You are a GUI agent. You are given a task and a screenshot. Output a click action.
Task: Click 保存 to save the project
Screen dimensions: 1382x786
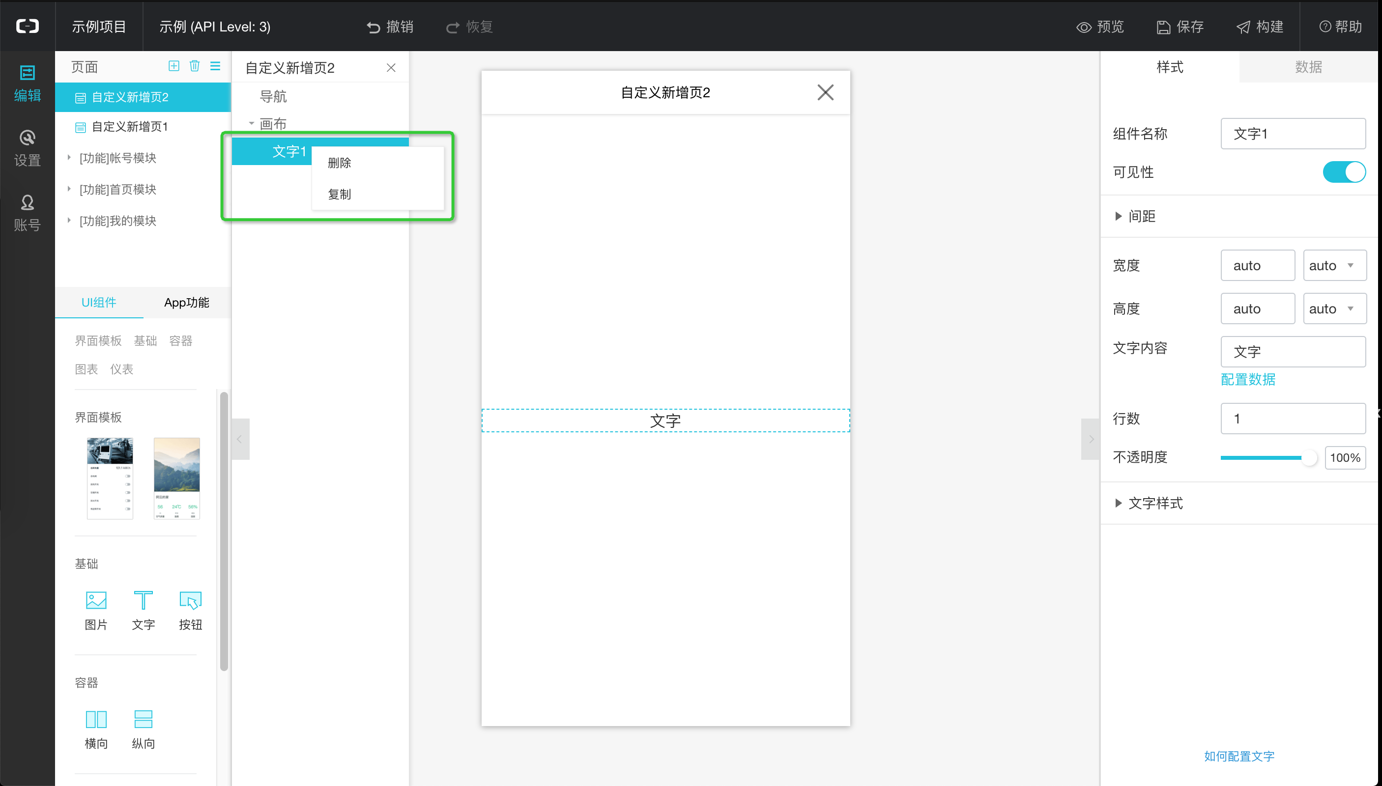(1180, 27)
